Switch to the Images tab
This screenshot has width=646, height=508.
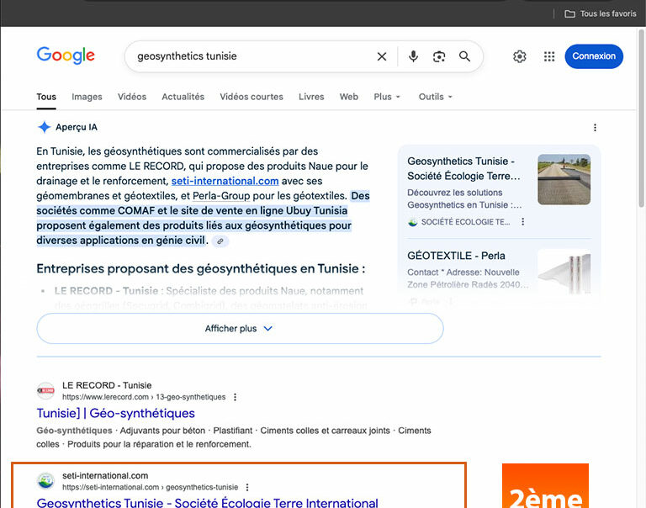pos(87,97)
